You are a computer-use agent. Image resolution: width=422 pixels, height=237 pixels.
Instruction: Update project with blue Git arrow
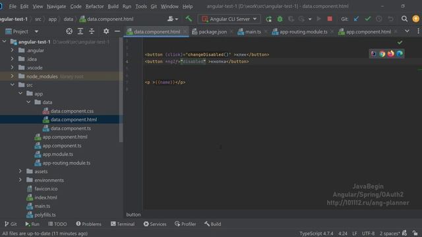(x=356, y=19)
